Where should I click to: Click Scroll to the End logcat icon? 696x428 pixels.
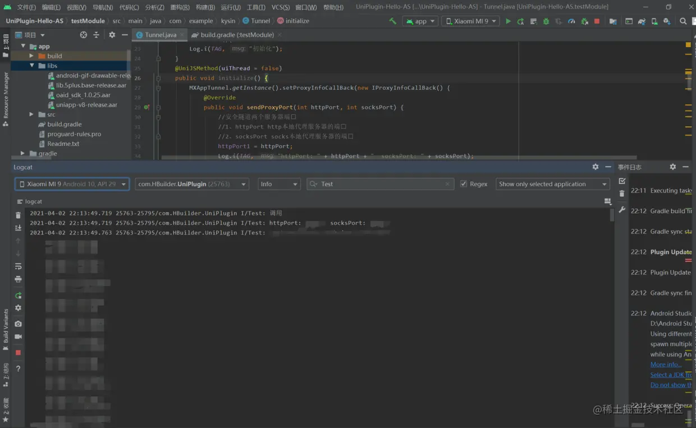pyautogui.click(x=18, y=228)
